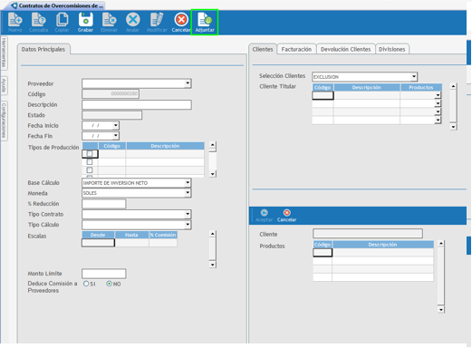Image resolution: width=472 pixels, height=348 pixels.
Task: Tick the second Tipos de Producción checkbox
Action: (x=90, y=162)
